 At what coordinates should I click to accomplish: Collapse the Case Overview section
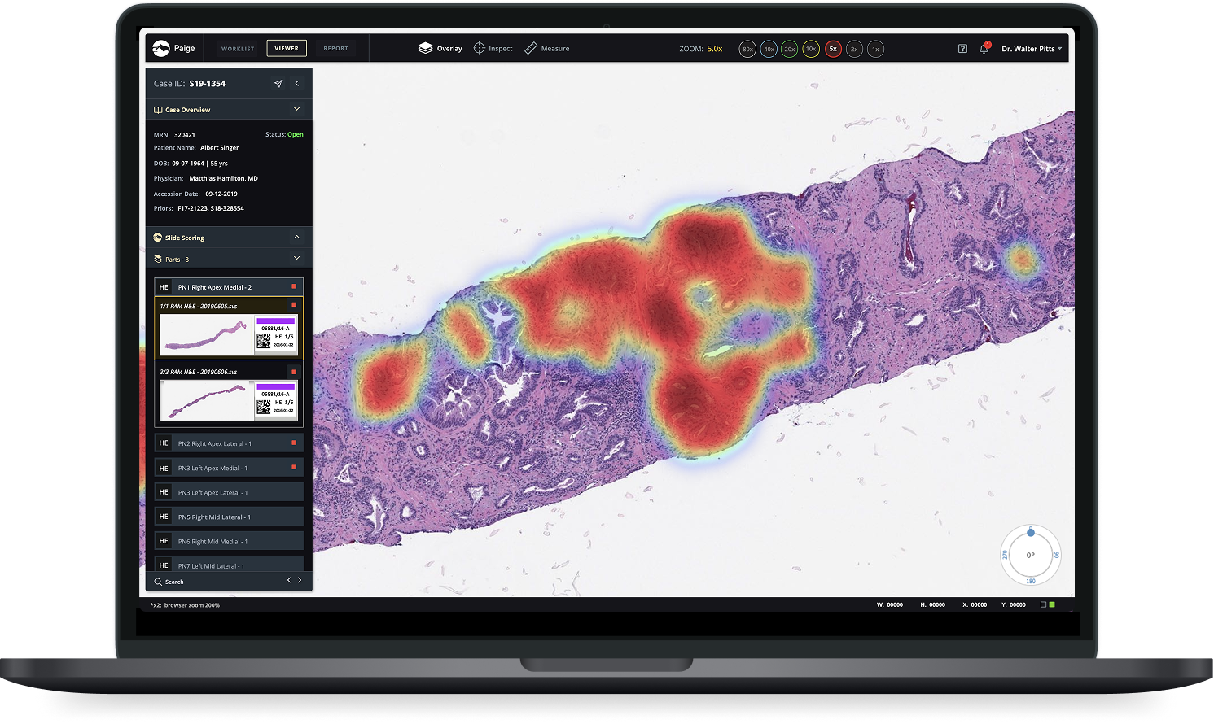(296, 109)
